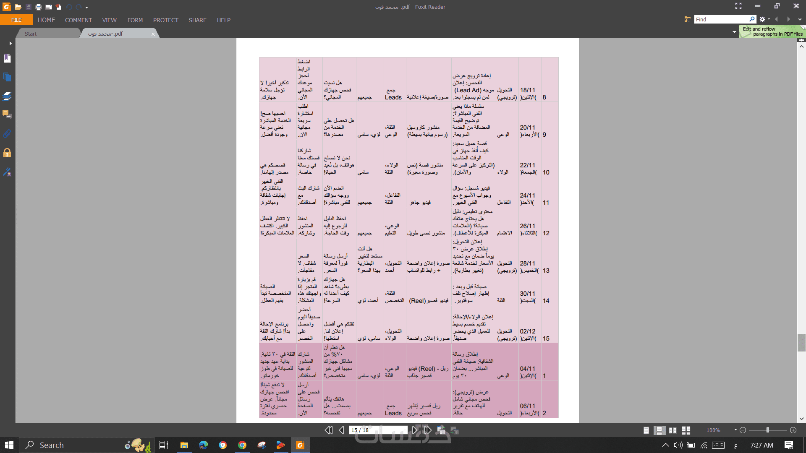The image size is (806, 453).
Task: Expand the left navigation panel arrow
Action: point(10,43)
